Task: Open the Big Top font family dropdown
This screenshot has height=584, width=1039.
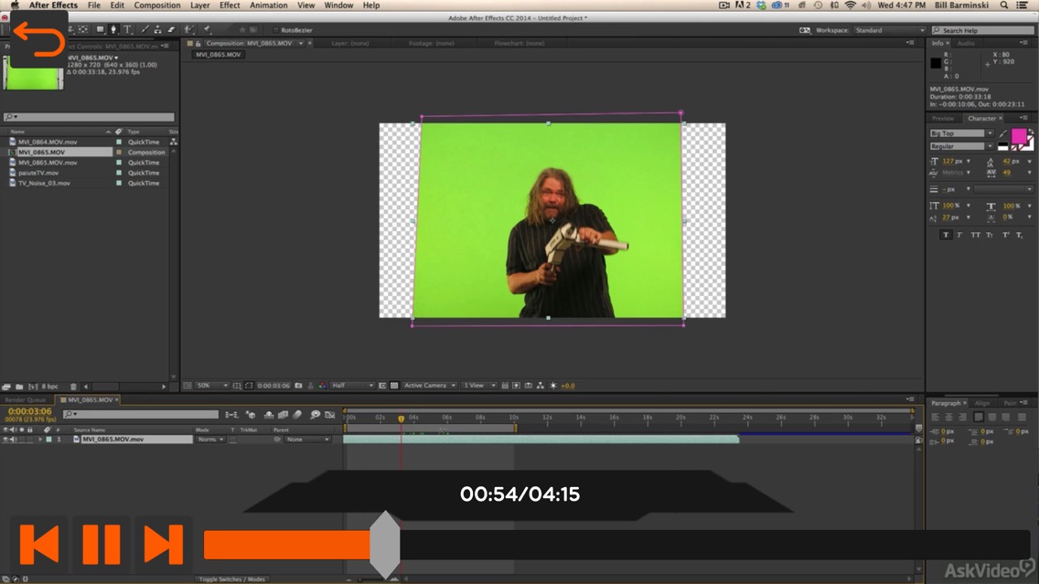Action: point(961,133)
